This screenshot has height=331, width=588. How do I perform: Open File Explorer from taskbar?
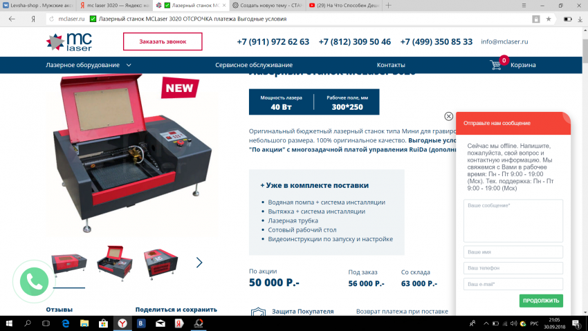pyautogui.click(x=84, y=323)
